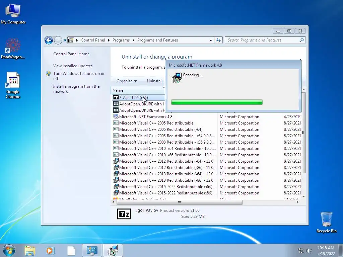The image size is (343, 257).
Task: Click the Show desktop button
Action: pyautogui.click(x=341, y=250)
